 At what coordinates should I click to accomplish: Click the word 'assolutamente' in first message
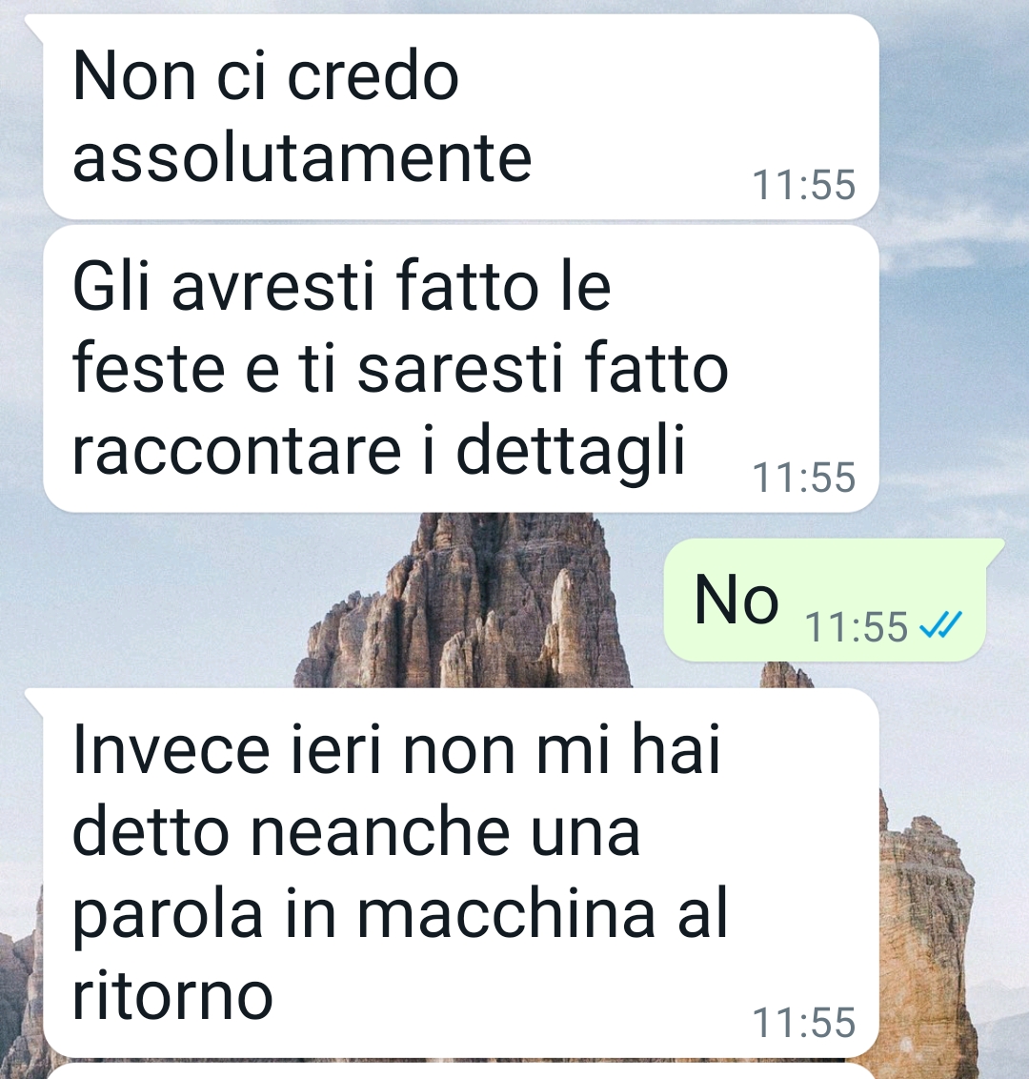point(302,159)
